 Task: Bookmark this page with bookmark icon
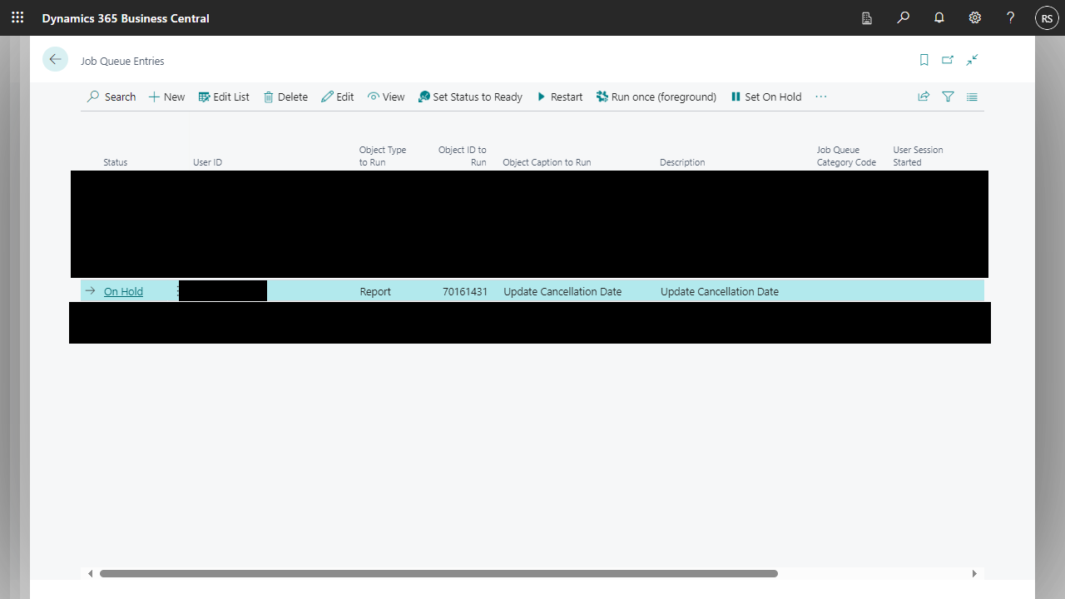click(924, 60)
